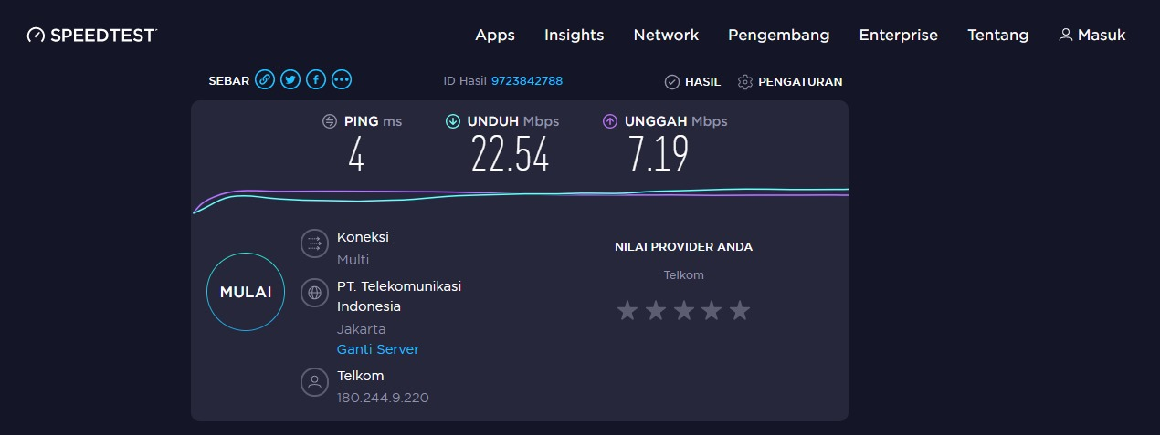Screen dimensions: 1160x435
Task: Click the Hasil checkmark icon
Action: [671, 82]
